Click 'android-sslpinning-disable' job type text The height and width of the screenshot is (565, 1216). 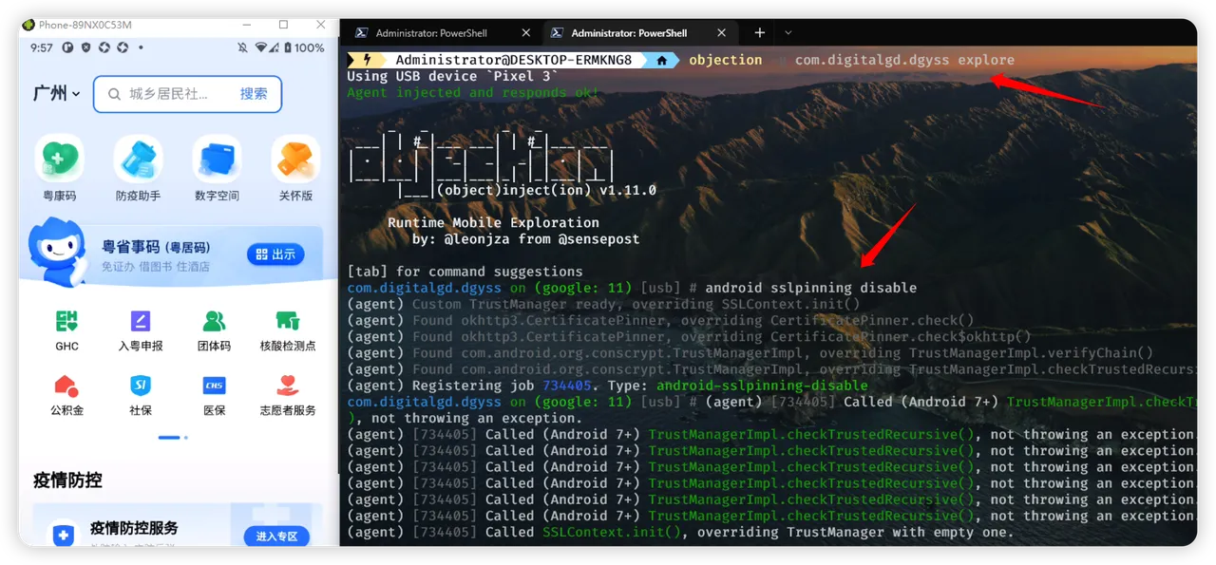pos(762,386)
